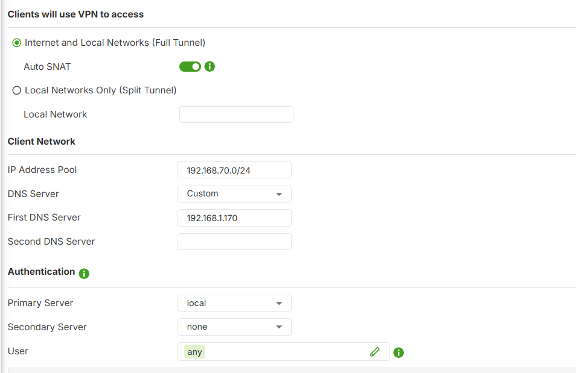Image resolution: width=576 pixels, height=373 pixels.
Task: Click the Authentication info icon
Action: click(84, 274)
